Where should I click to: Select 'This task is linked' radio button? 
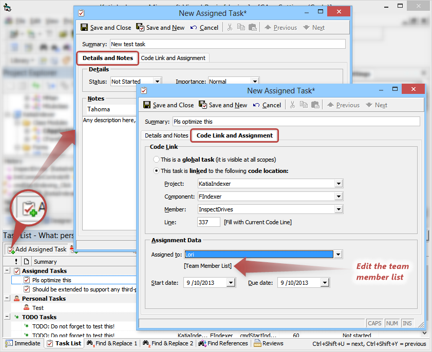tap(156, 171)
